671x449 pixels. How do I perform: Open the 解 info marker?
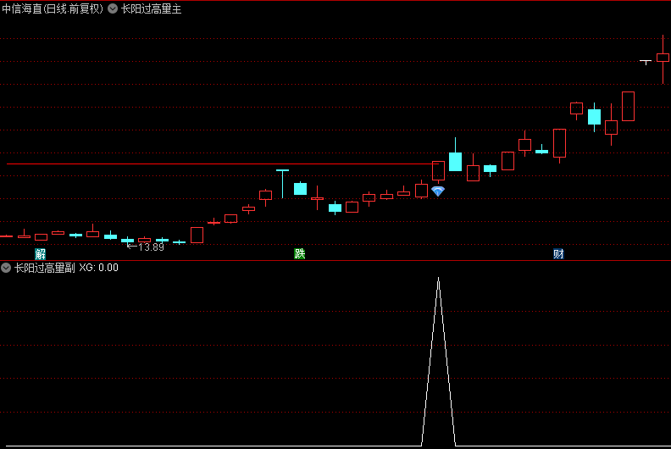tap(40, 254)
